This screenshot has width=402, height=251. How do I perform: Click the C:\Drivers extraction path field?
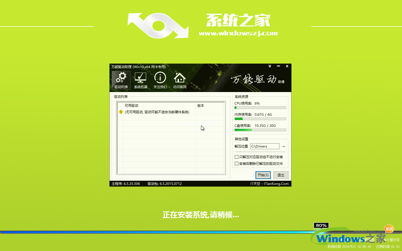265,146
